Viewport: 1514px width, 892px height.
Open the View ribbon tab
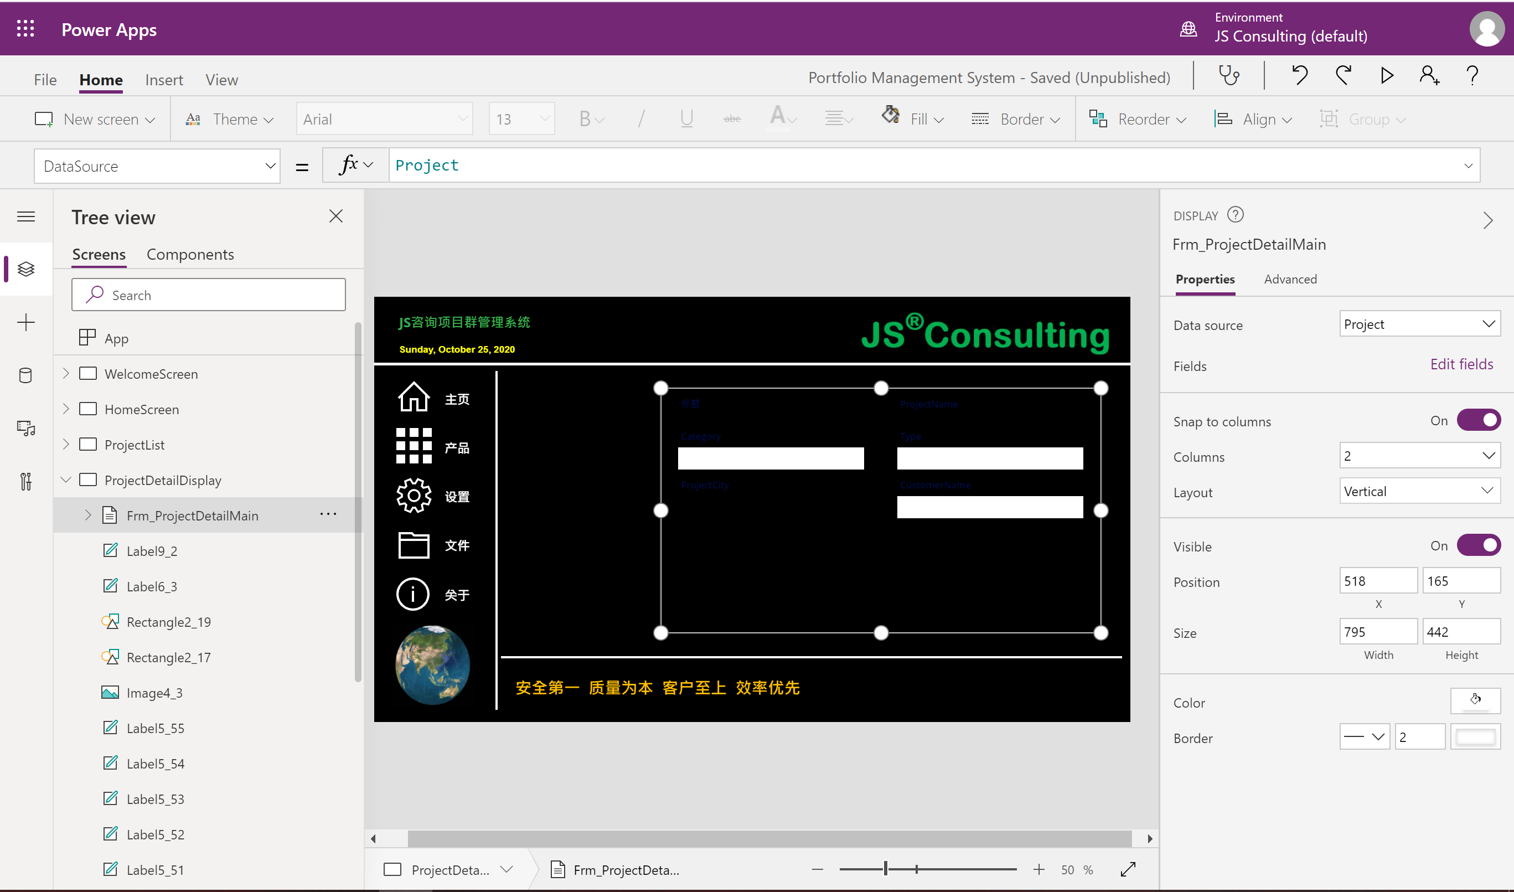coord(221,80)
